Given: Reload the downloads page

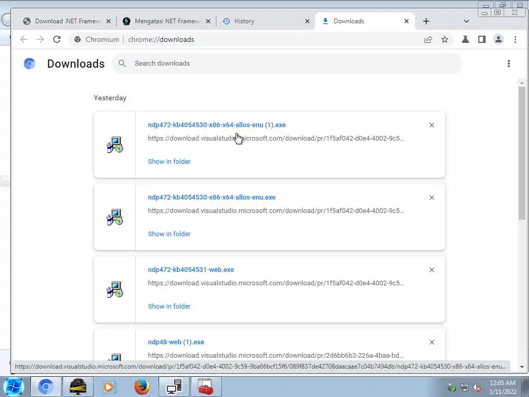Looking at the screenshot, I should (x=57, y=39).
